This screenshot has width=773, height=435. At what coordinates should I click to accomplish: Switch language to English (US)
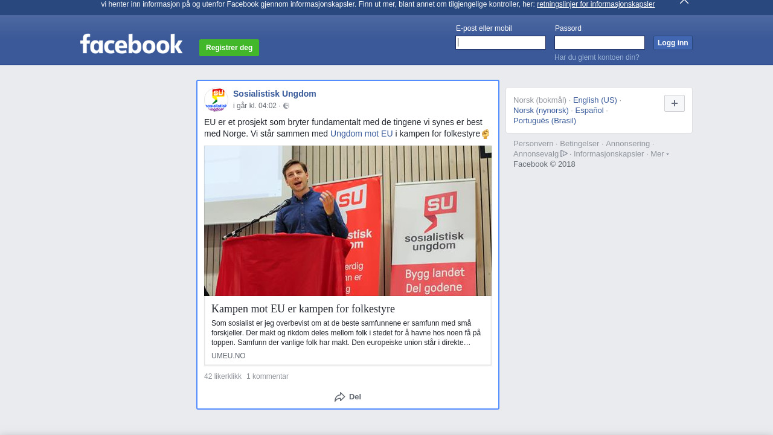[x=595, y=100]
